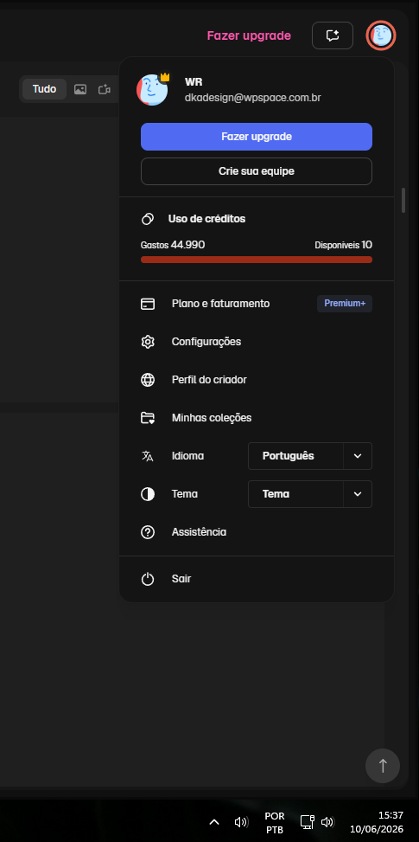The image size is (419, 842).
Task: Click the POR PTB language indicator
Action: (275, 823)
